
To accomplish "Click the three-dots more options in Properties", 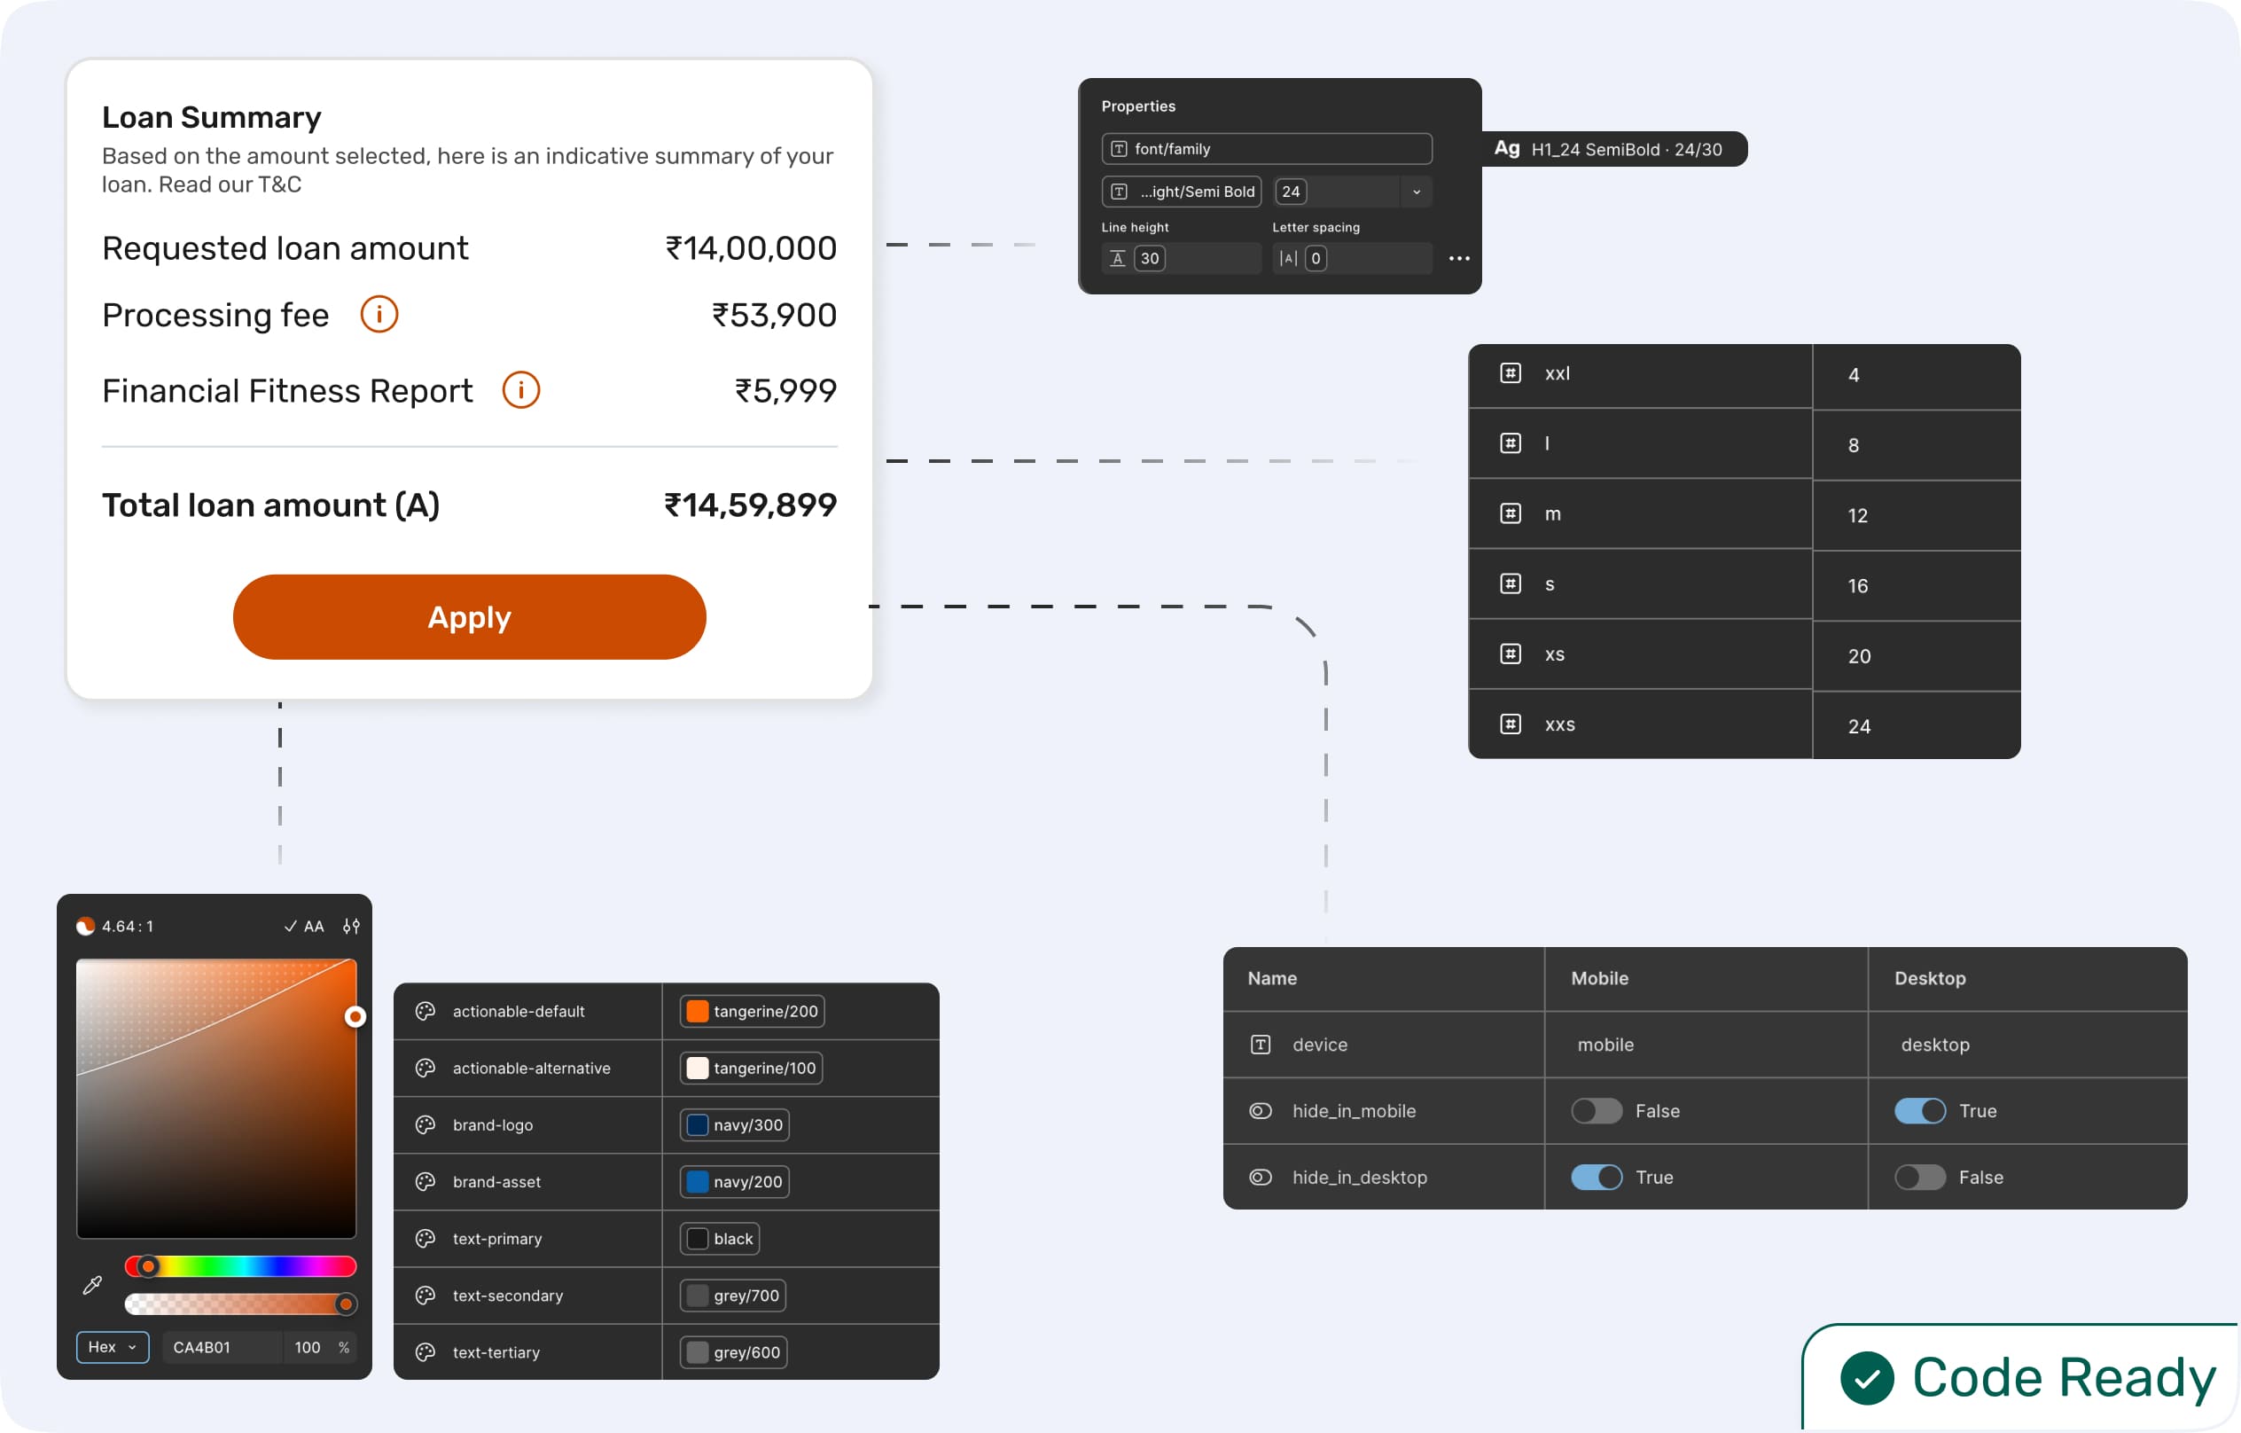I will click(1458, 259).
